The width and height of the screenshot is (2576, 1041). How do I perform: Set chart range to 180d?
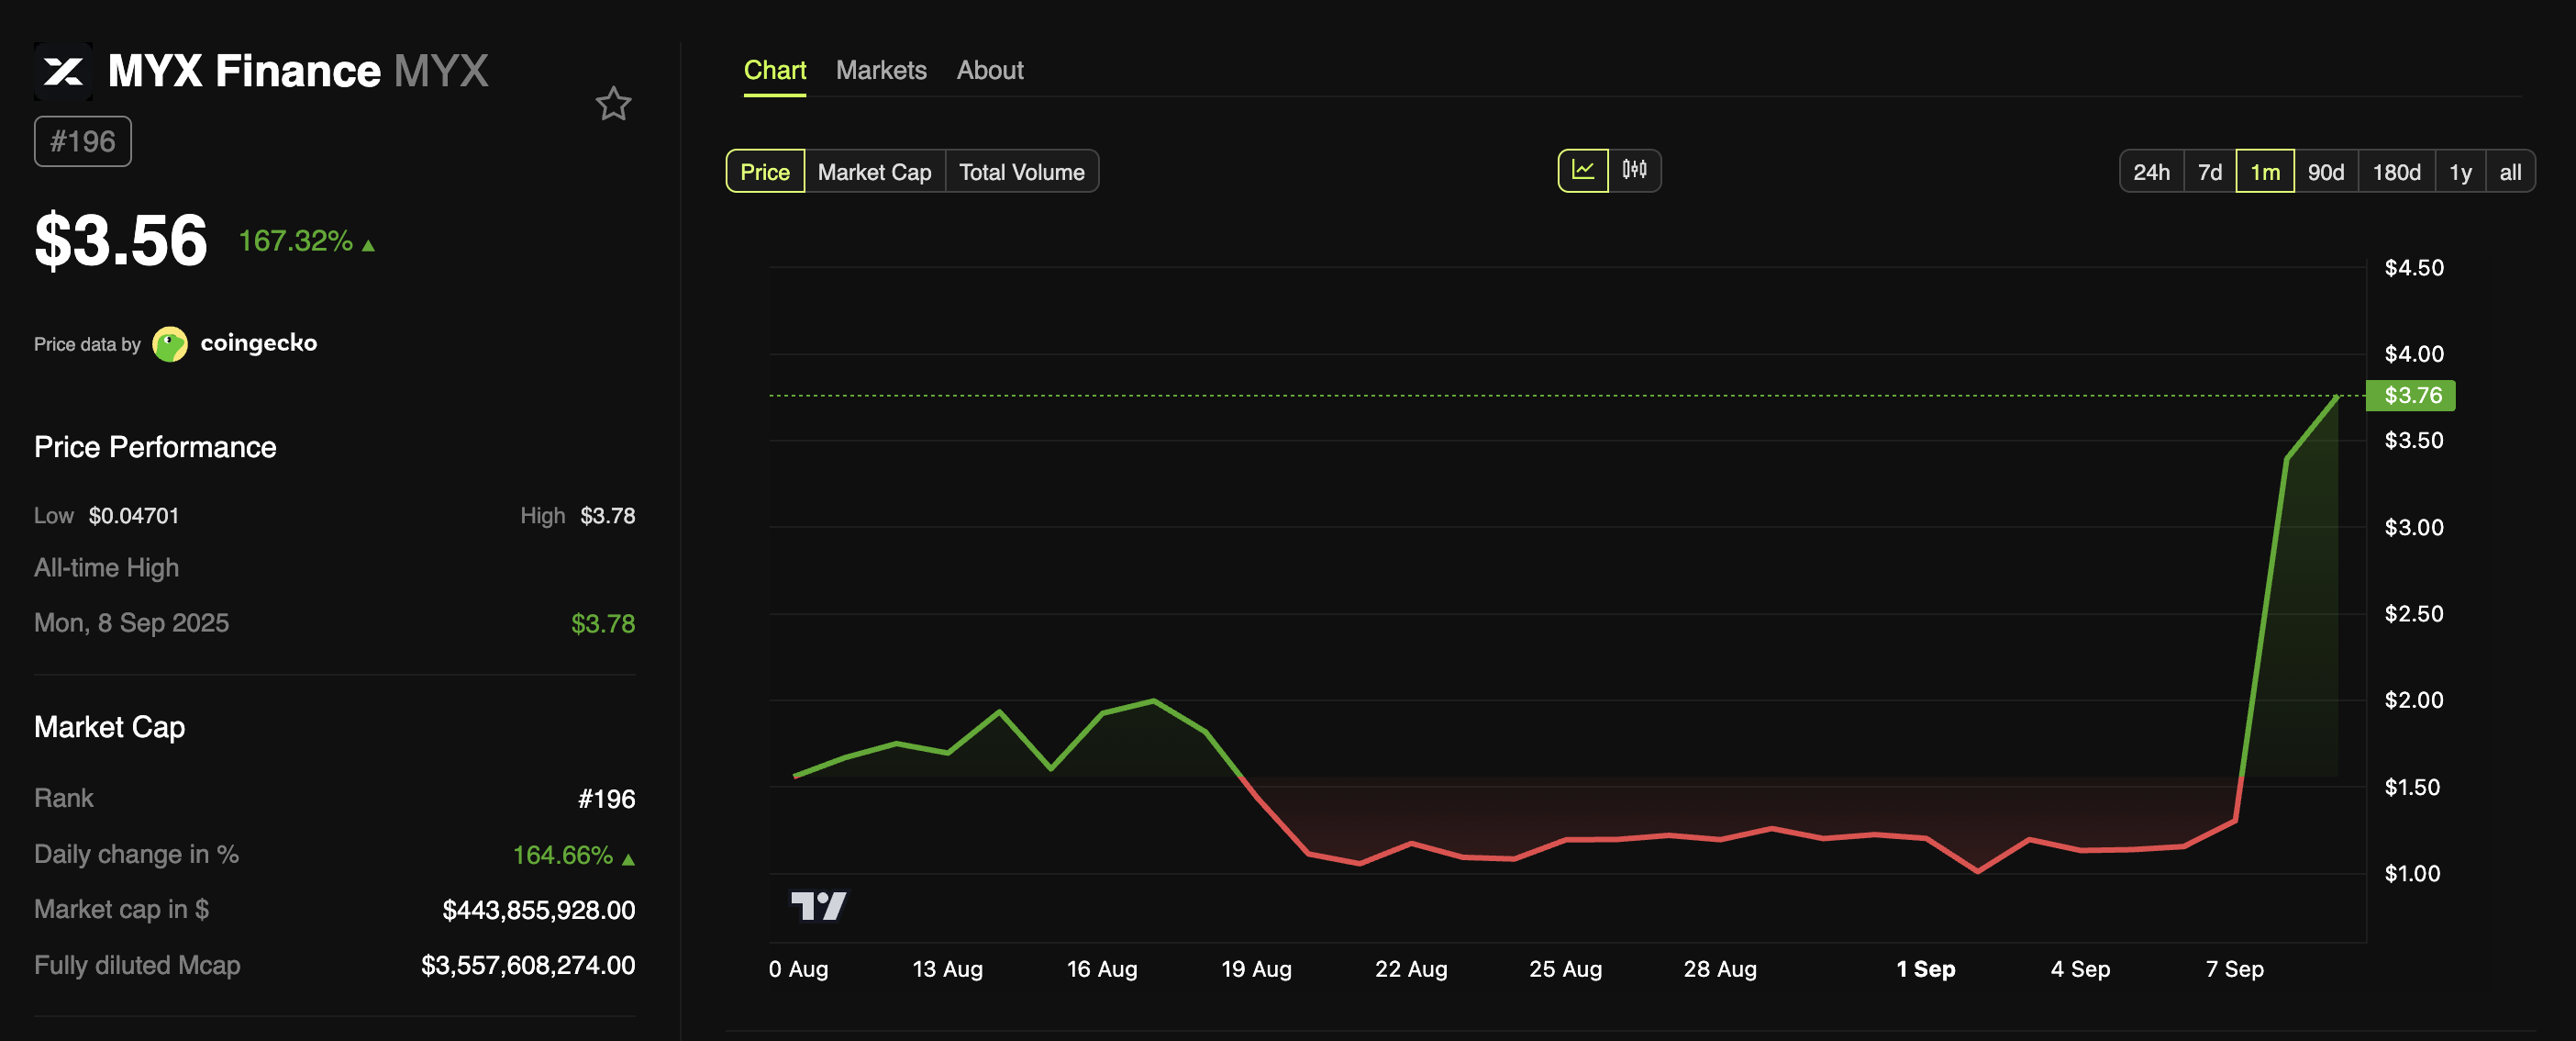click(x=2396, y=173)
